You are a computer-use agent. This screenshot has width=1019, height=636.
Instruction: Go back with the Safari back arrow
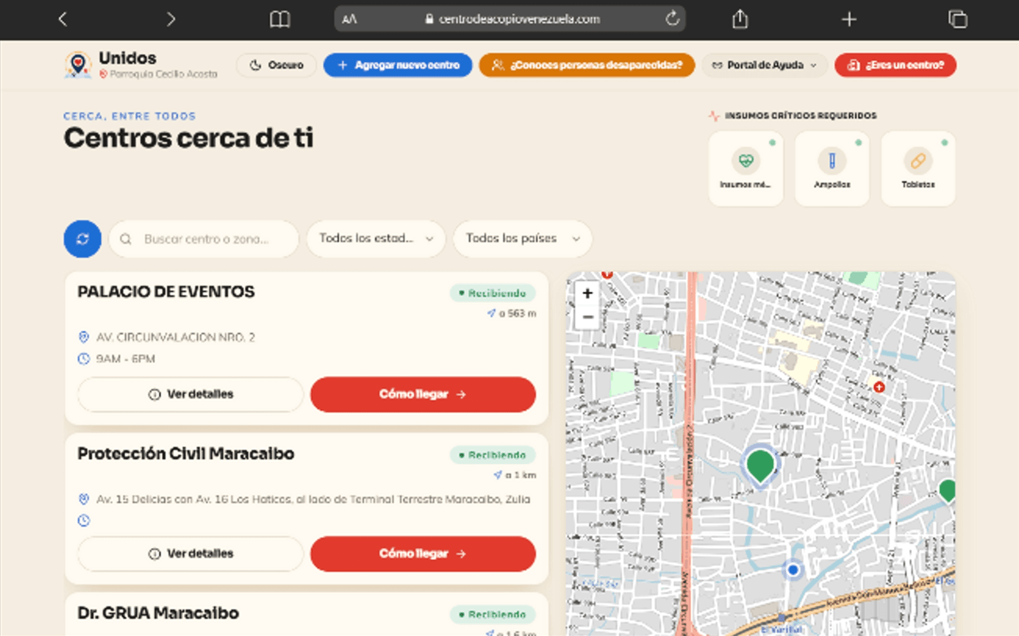(63, 19)
